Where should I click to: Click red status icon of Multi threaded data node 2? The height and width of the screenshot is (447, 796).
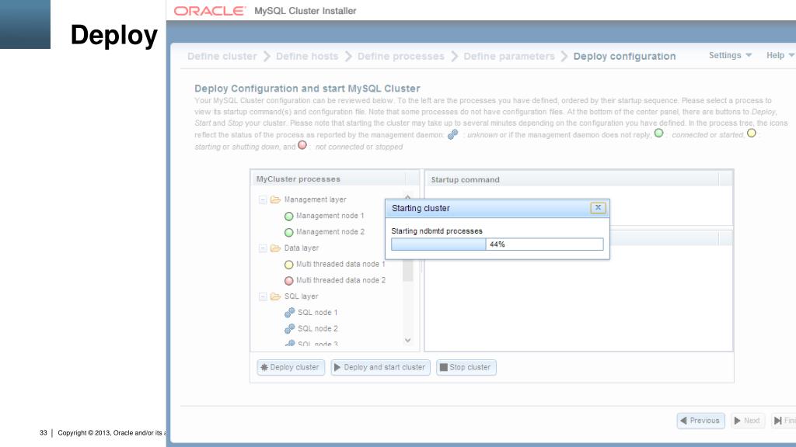click(289, 281)
